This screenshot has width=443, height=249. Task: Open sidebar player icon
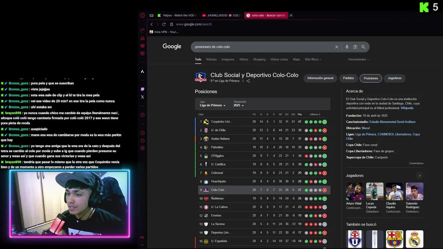click(x=142, y=115)
